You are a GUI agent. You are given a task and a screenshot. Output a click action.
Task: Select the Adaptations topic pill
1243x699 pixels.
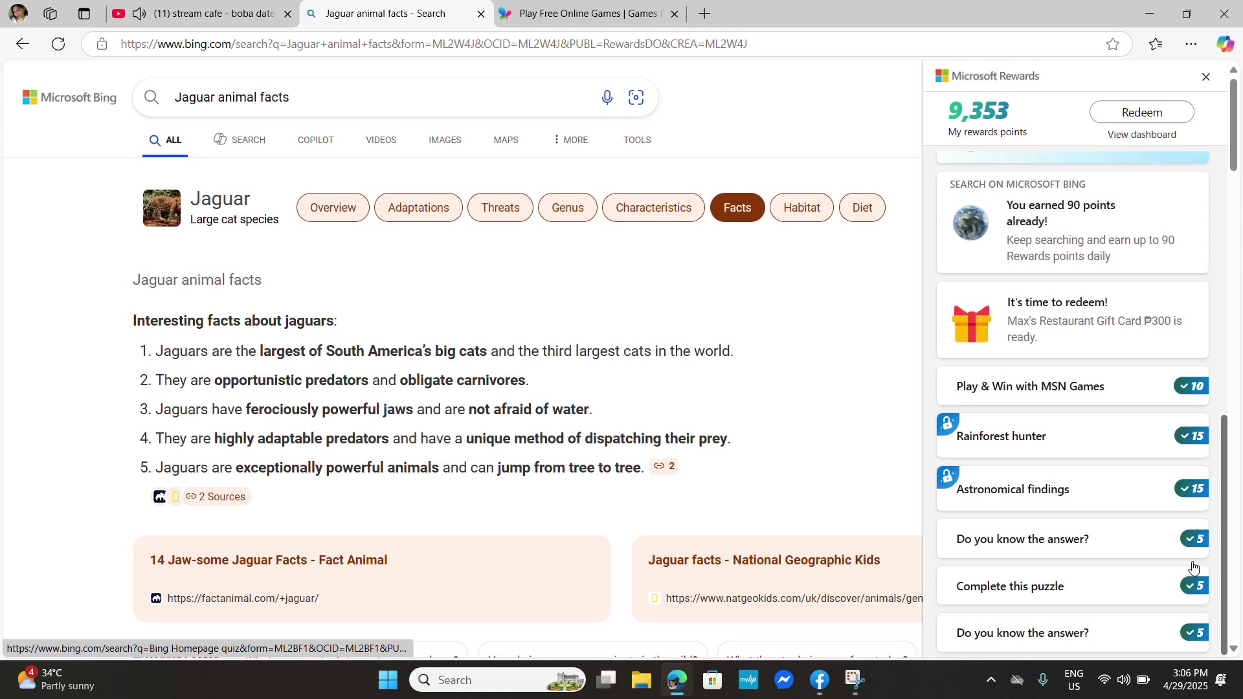tap(418, 208)
